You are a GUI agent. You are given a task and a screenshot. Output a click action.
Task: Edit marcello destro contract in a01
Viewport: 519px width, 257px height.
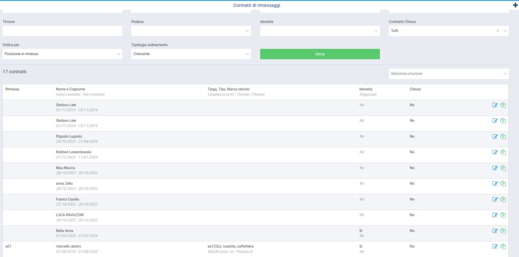[x=495, y=246]
